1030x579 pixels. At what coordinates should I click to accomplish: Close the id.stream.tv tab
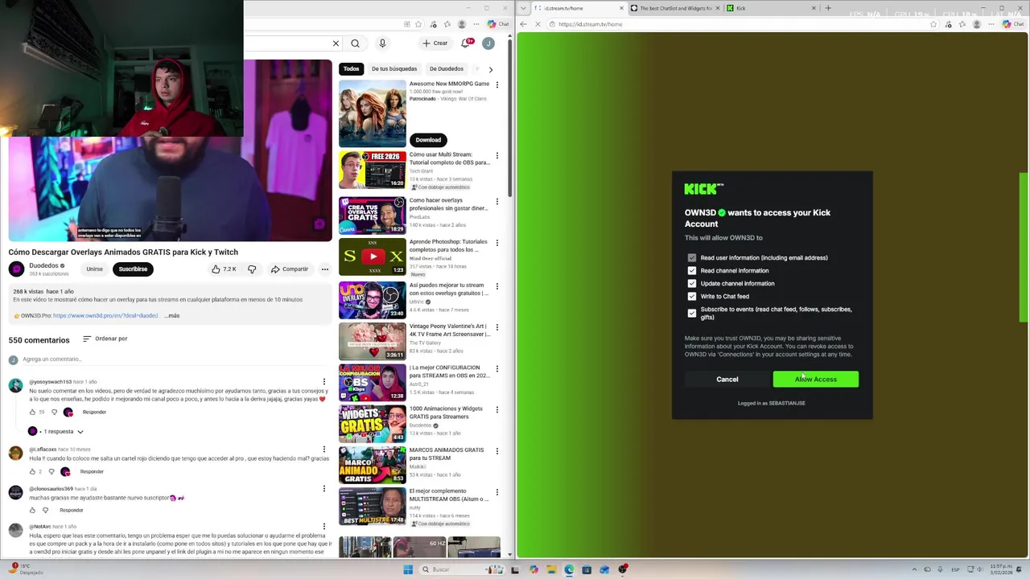point(621,8)
